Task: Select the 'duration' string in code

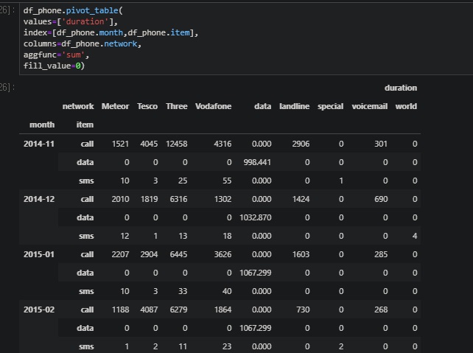Action: point(85,21)
